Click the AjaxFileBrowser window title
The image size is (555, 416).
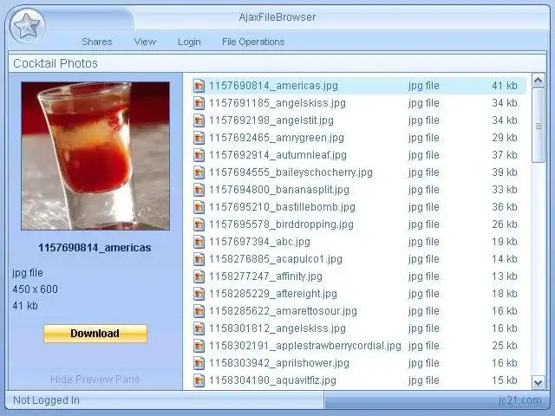pos(277,17)
